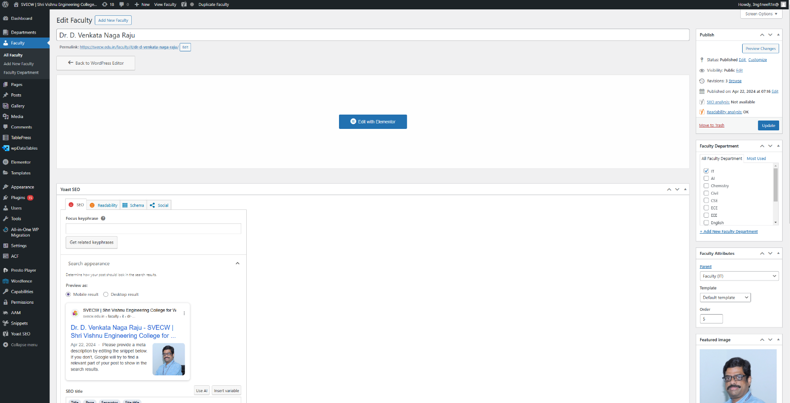Screen dimensions: 790x403
Task: Switch to Yoast Readability tab
Action: tap(104, 205)
